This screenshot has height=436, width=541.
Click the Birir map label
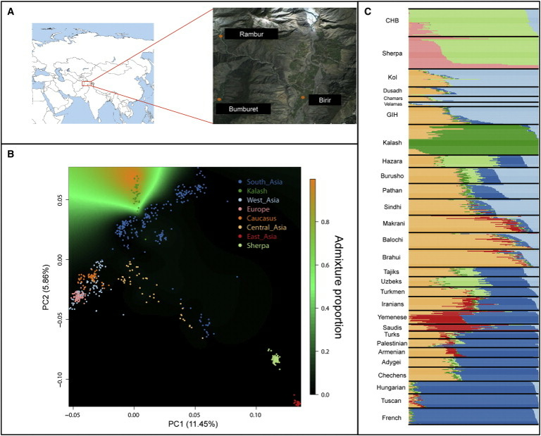click(x=323, y=100)
